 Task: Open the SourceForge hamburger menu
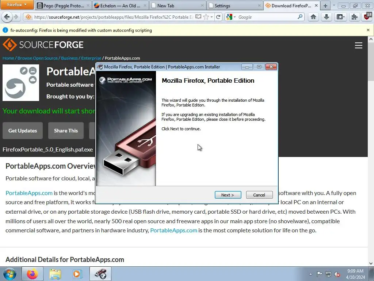click(359, 45)
